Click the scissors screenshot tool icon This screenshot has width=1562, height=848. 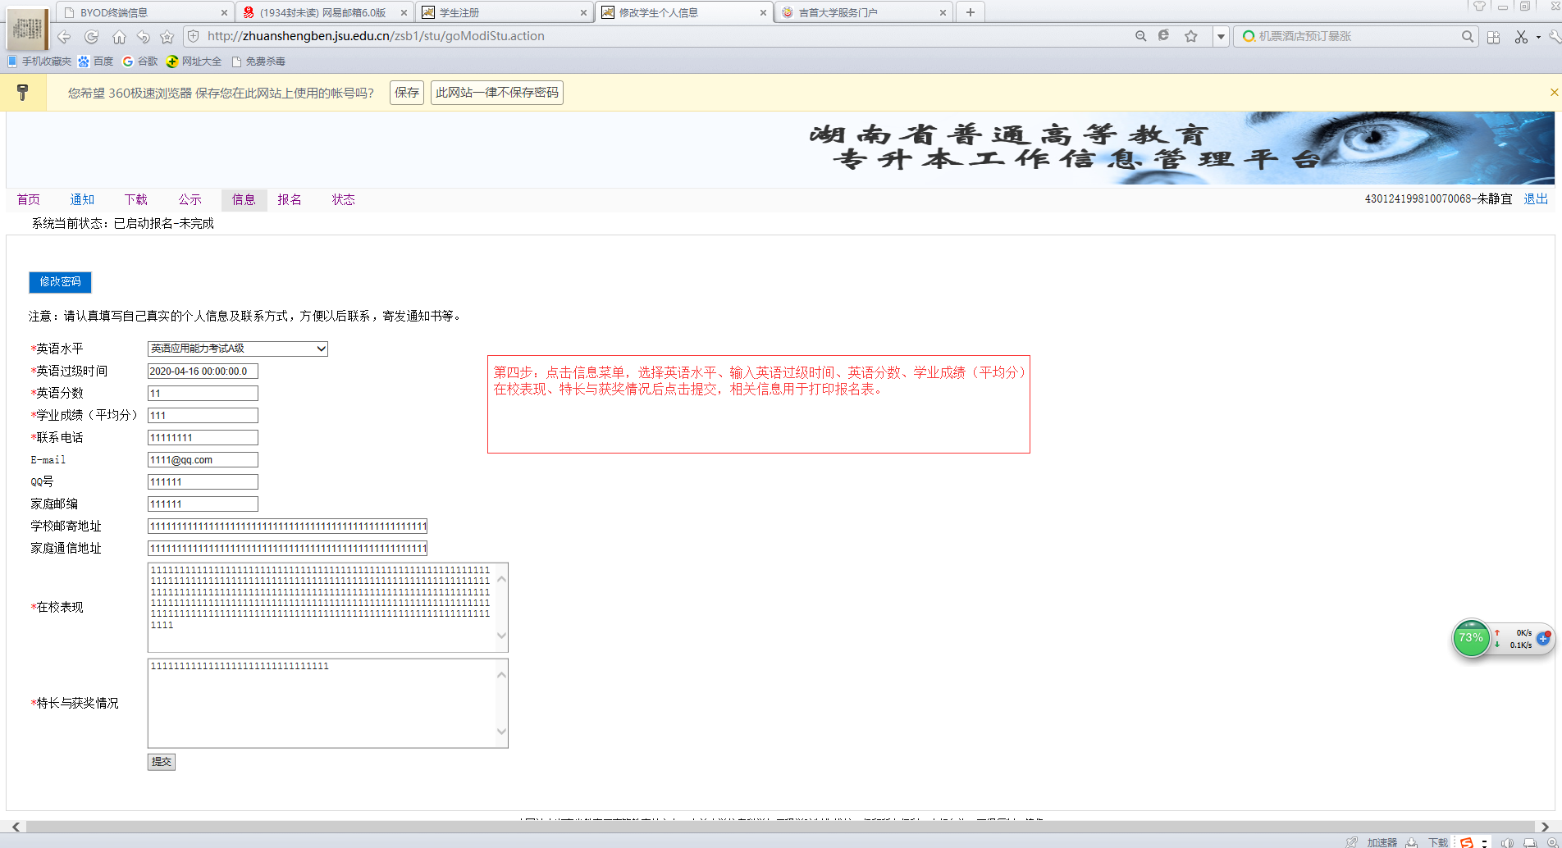[x=1521, y=37]
